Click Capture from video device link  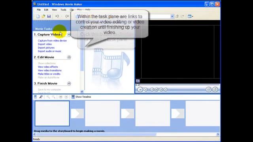click(x=52, y=41)
